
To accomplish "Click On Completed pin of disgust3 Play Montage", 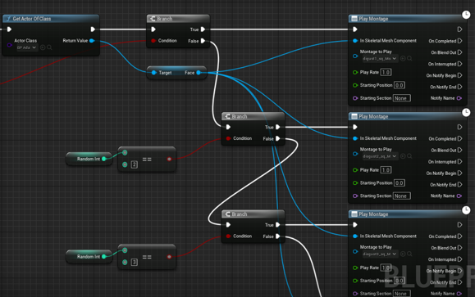I will click(x=460, y=236).
